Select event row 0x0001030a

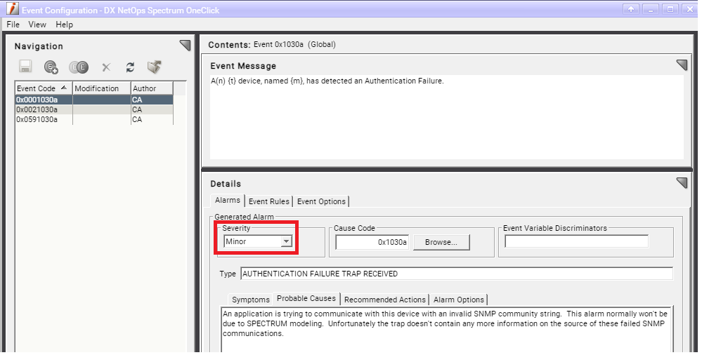(x=94, y=100)
